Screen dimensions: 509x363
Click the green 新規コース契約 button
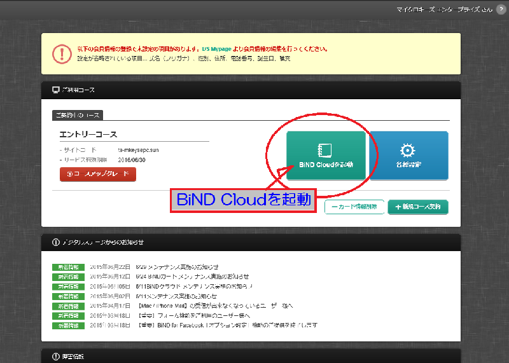pyautogui.click(x=417, y=207)
